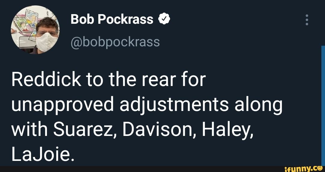Image resolution: width=325 pixels, height=172 pixels.
Task: Click the display name Bob Pockrass
Action: click(112, 20)
